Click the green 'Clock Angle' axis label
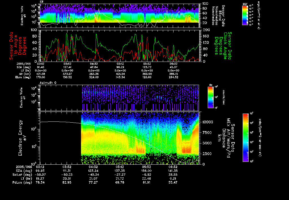Screen dimensions: 289x200 [x=225, y=46]
